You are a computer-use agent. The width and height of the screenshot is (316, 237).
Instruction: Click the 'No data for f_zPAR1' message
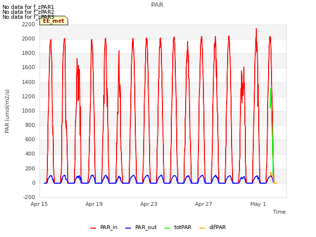28,7
